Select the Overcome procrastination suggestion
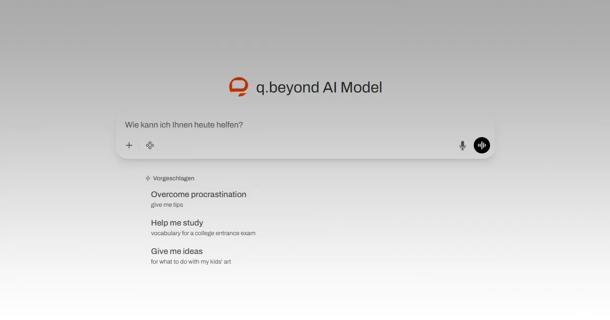Image resolution: width=610 pixels, height=320 pixels. [x=198, y=195]
